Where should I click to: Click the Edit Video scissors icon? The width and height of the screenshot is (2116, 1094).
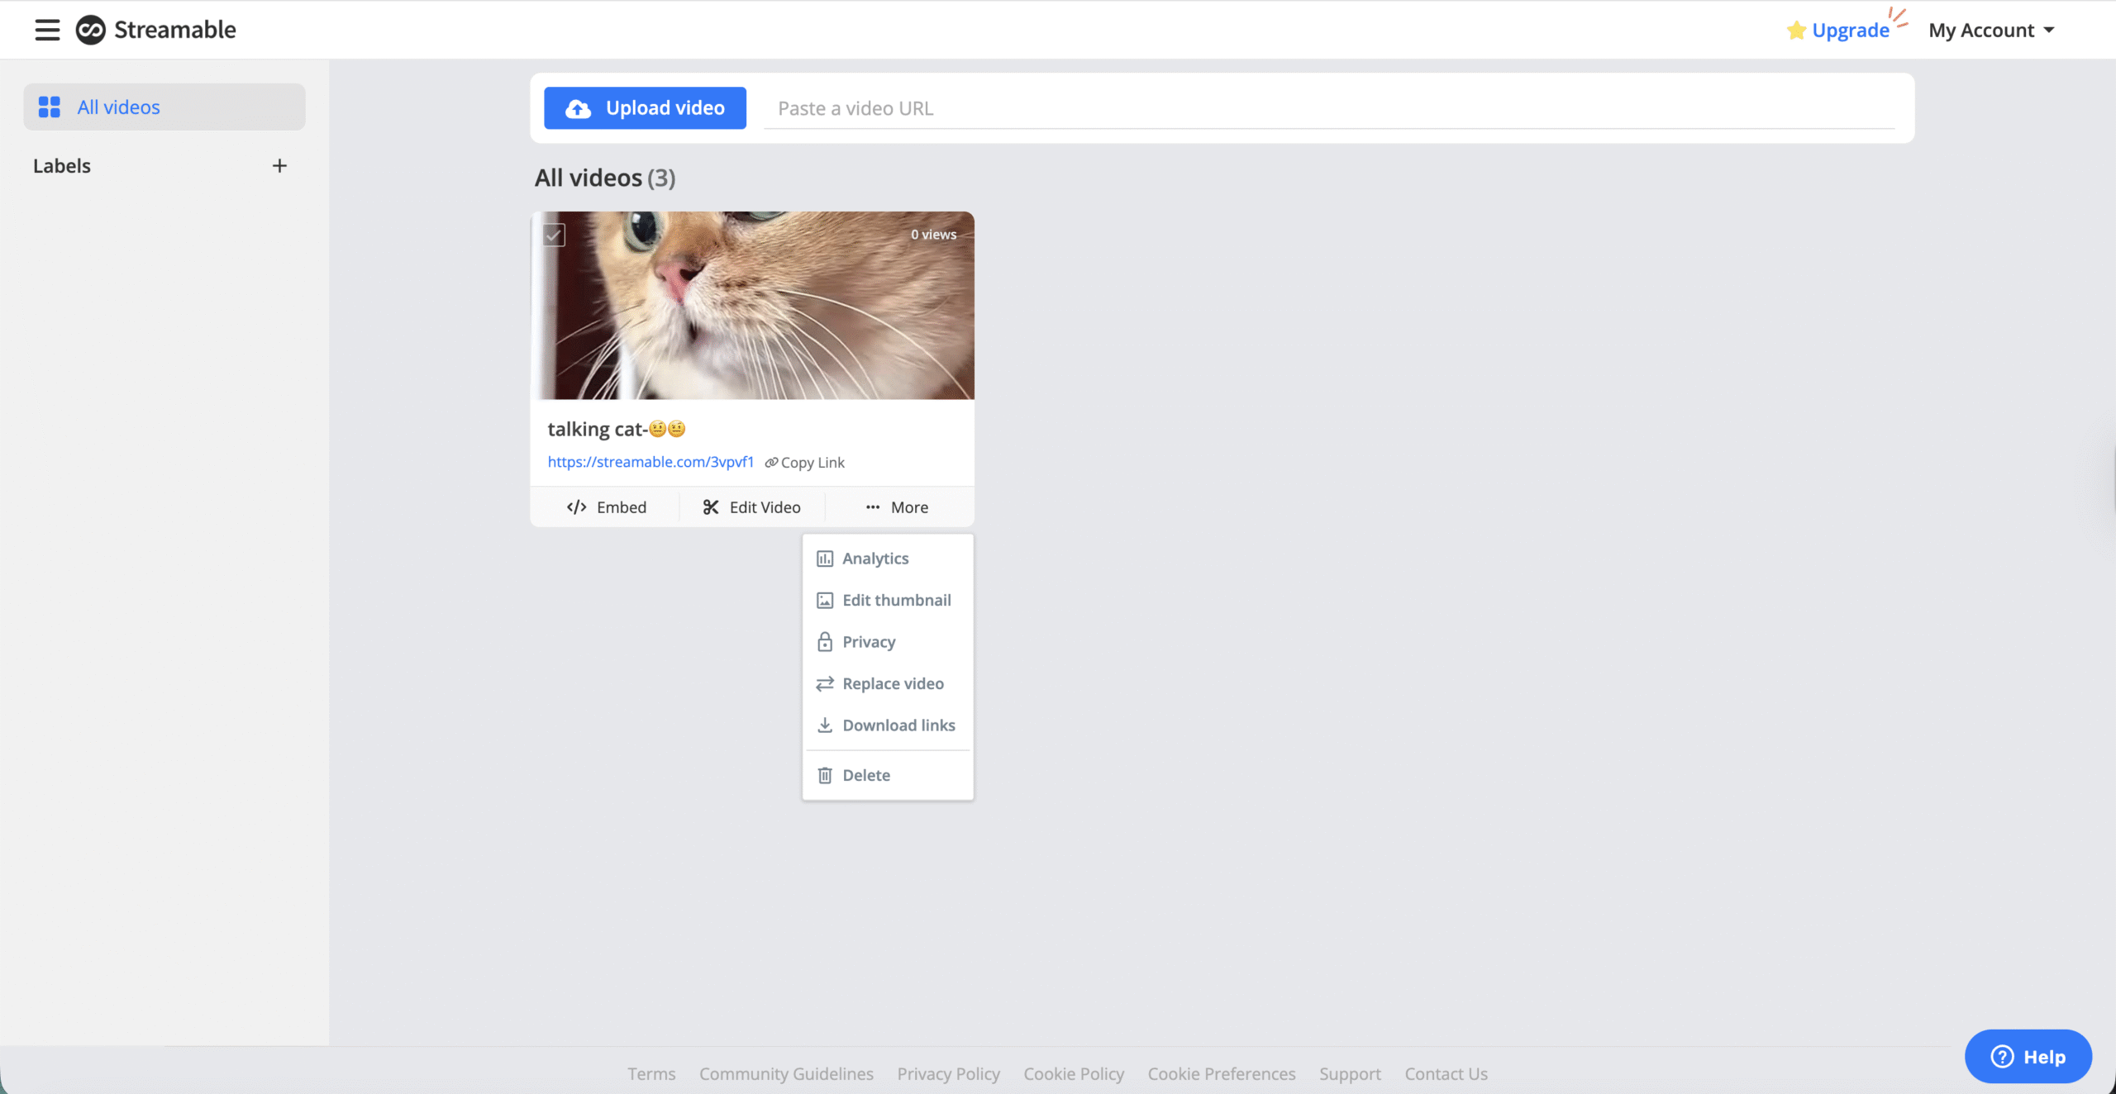point(710,507)
